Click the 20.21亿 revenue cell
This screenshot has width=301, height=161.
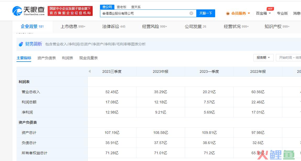[x=209, y=92]
